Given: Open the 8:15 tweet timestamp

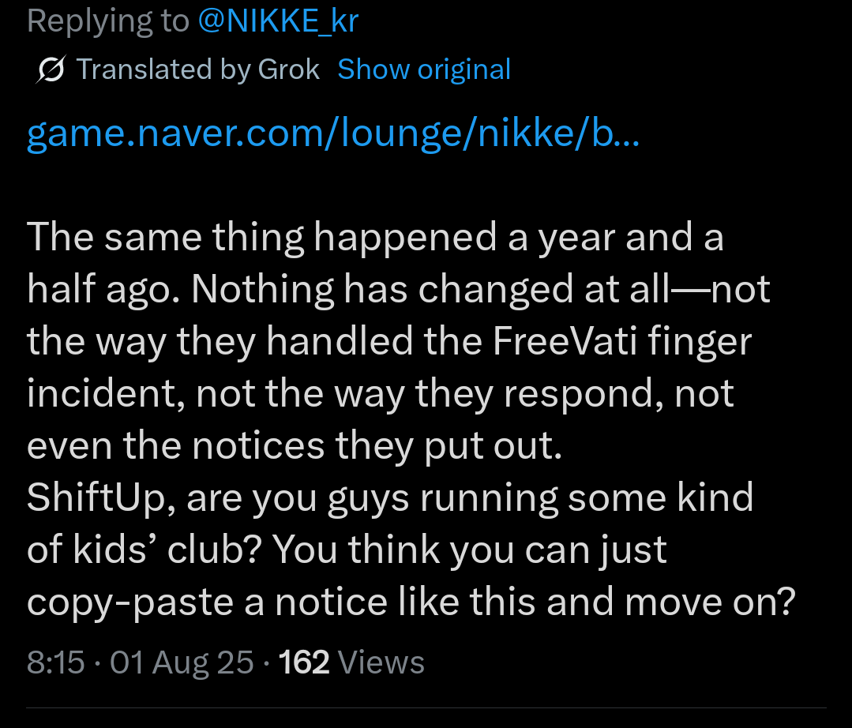Looking at the screenshot, I should coord(56,662).
